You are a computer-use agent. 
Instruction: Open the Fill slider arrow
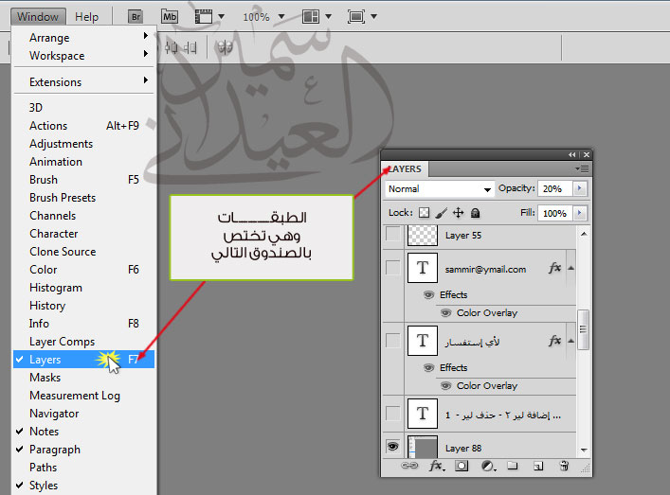[580, 213]
